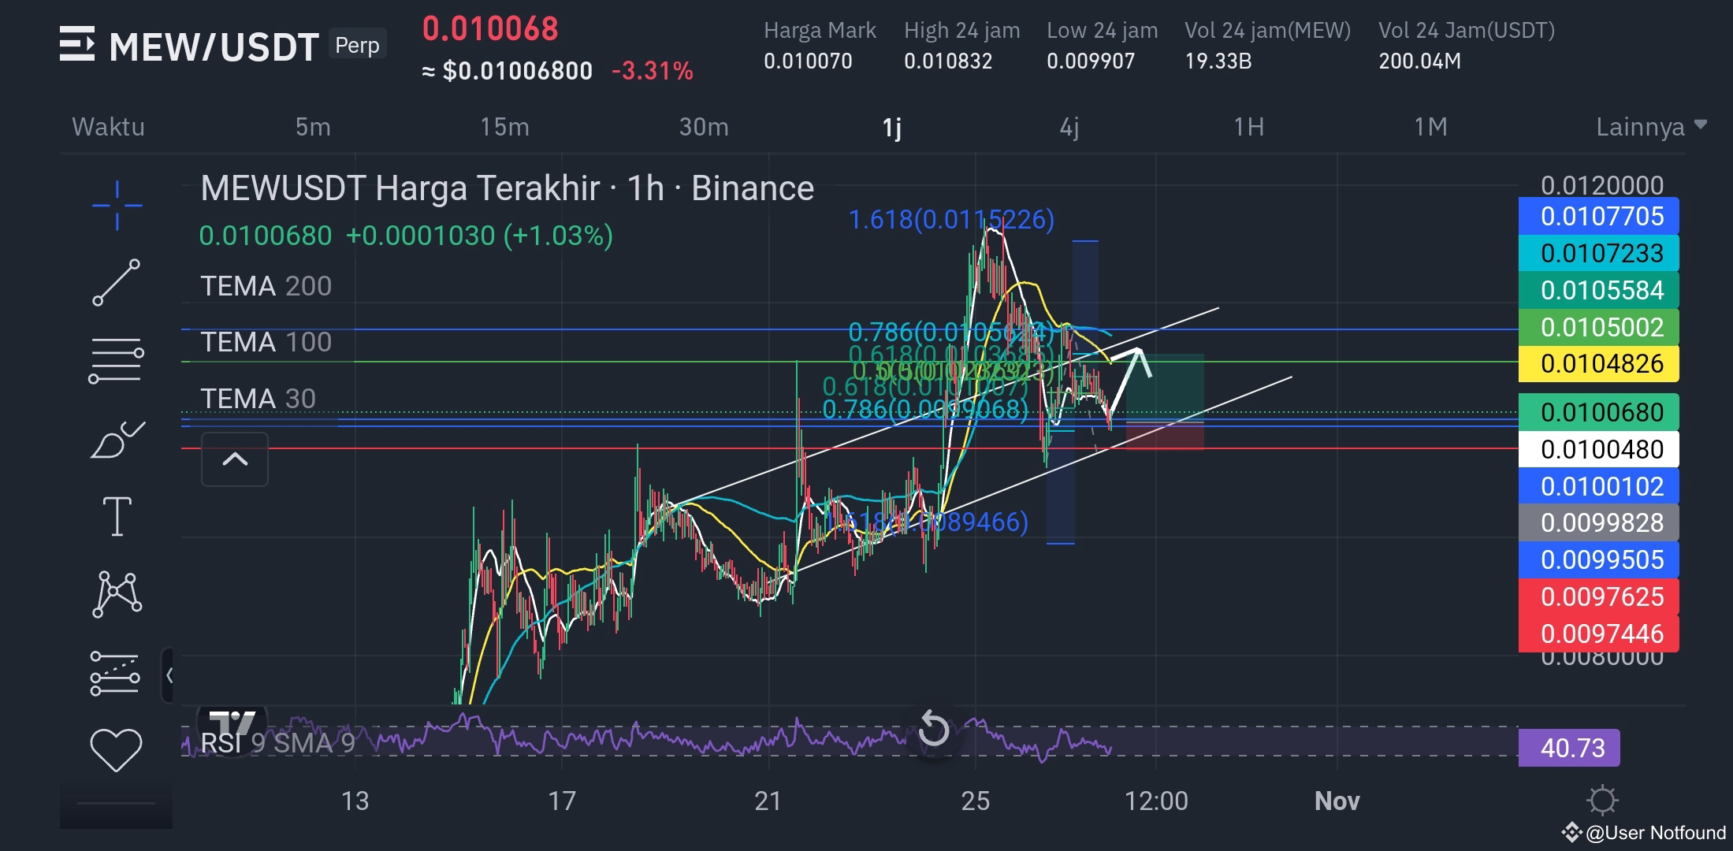
Task: Click the Perp contract label
Action: (357, 45)
